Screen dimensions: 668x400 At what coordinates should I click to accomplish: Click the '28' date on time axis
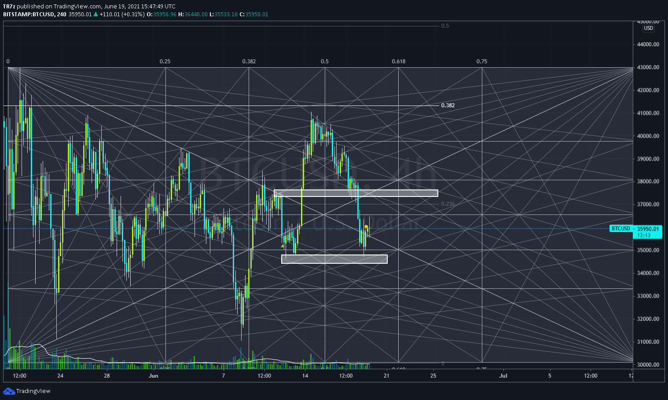[x=107, y=376]
